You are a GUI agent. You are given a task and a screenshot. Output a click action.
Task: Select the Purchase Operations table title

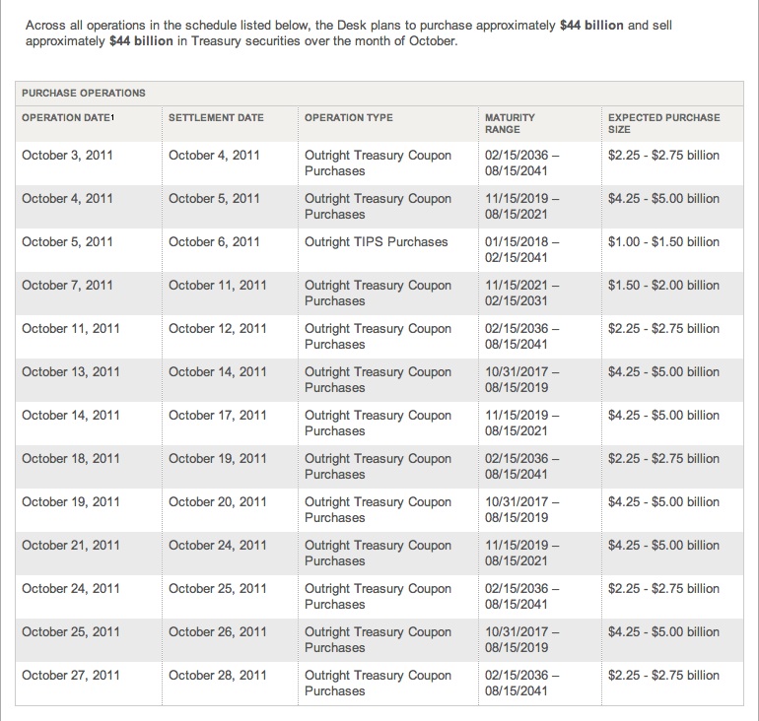(x=83, y=94)
